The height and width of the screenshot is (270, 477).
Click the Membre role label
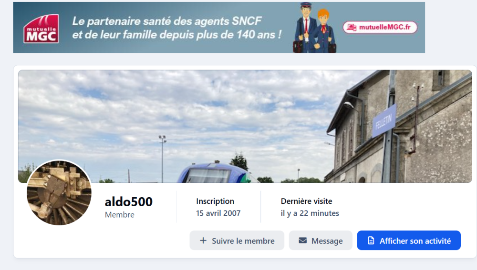click(120, 215)
